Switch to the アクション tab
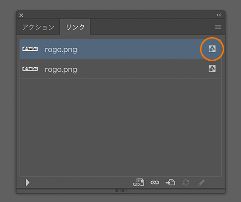The image size is (241, 202). coord(38,27)
